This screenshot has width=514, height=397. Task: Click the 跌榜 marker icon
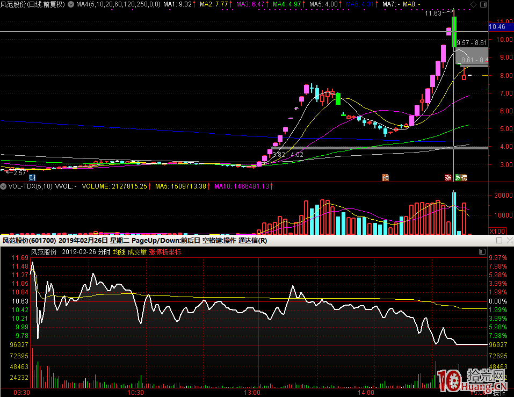point(461,177)
